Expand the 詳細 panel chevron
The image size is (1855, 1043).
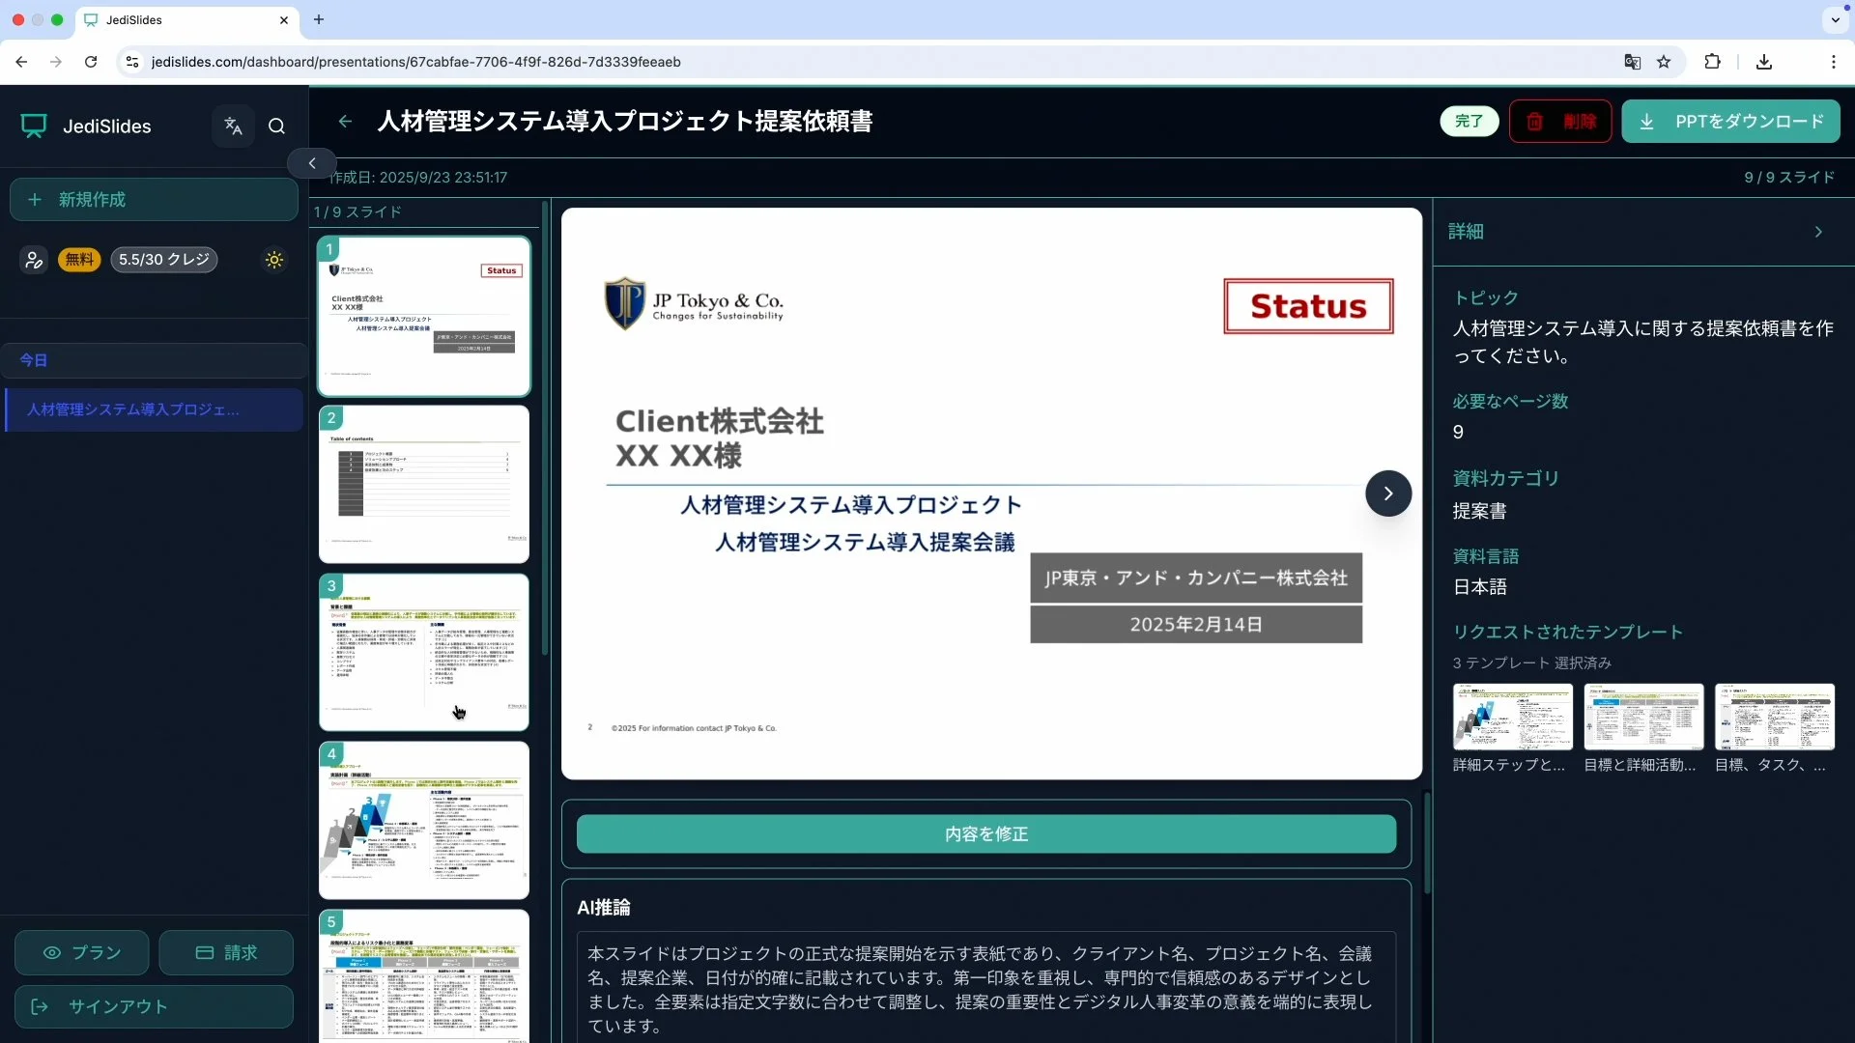pos(1818,232)
